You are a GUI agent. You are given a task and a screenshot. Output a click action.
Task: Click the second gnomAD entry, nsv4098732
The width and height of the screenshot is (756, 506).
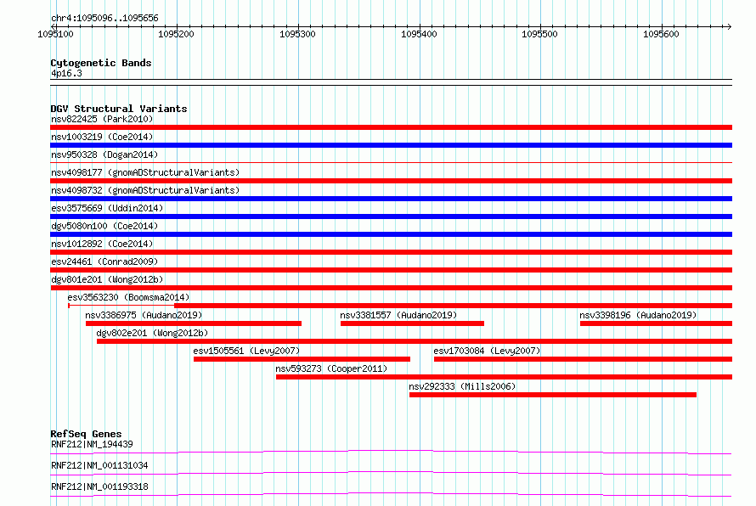145,190
